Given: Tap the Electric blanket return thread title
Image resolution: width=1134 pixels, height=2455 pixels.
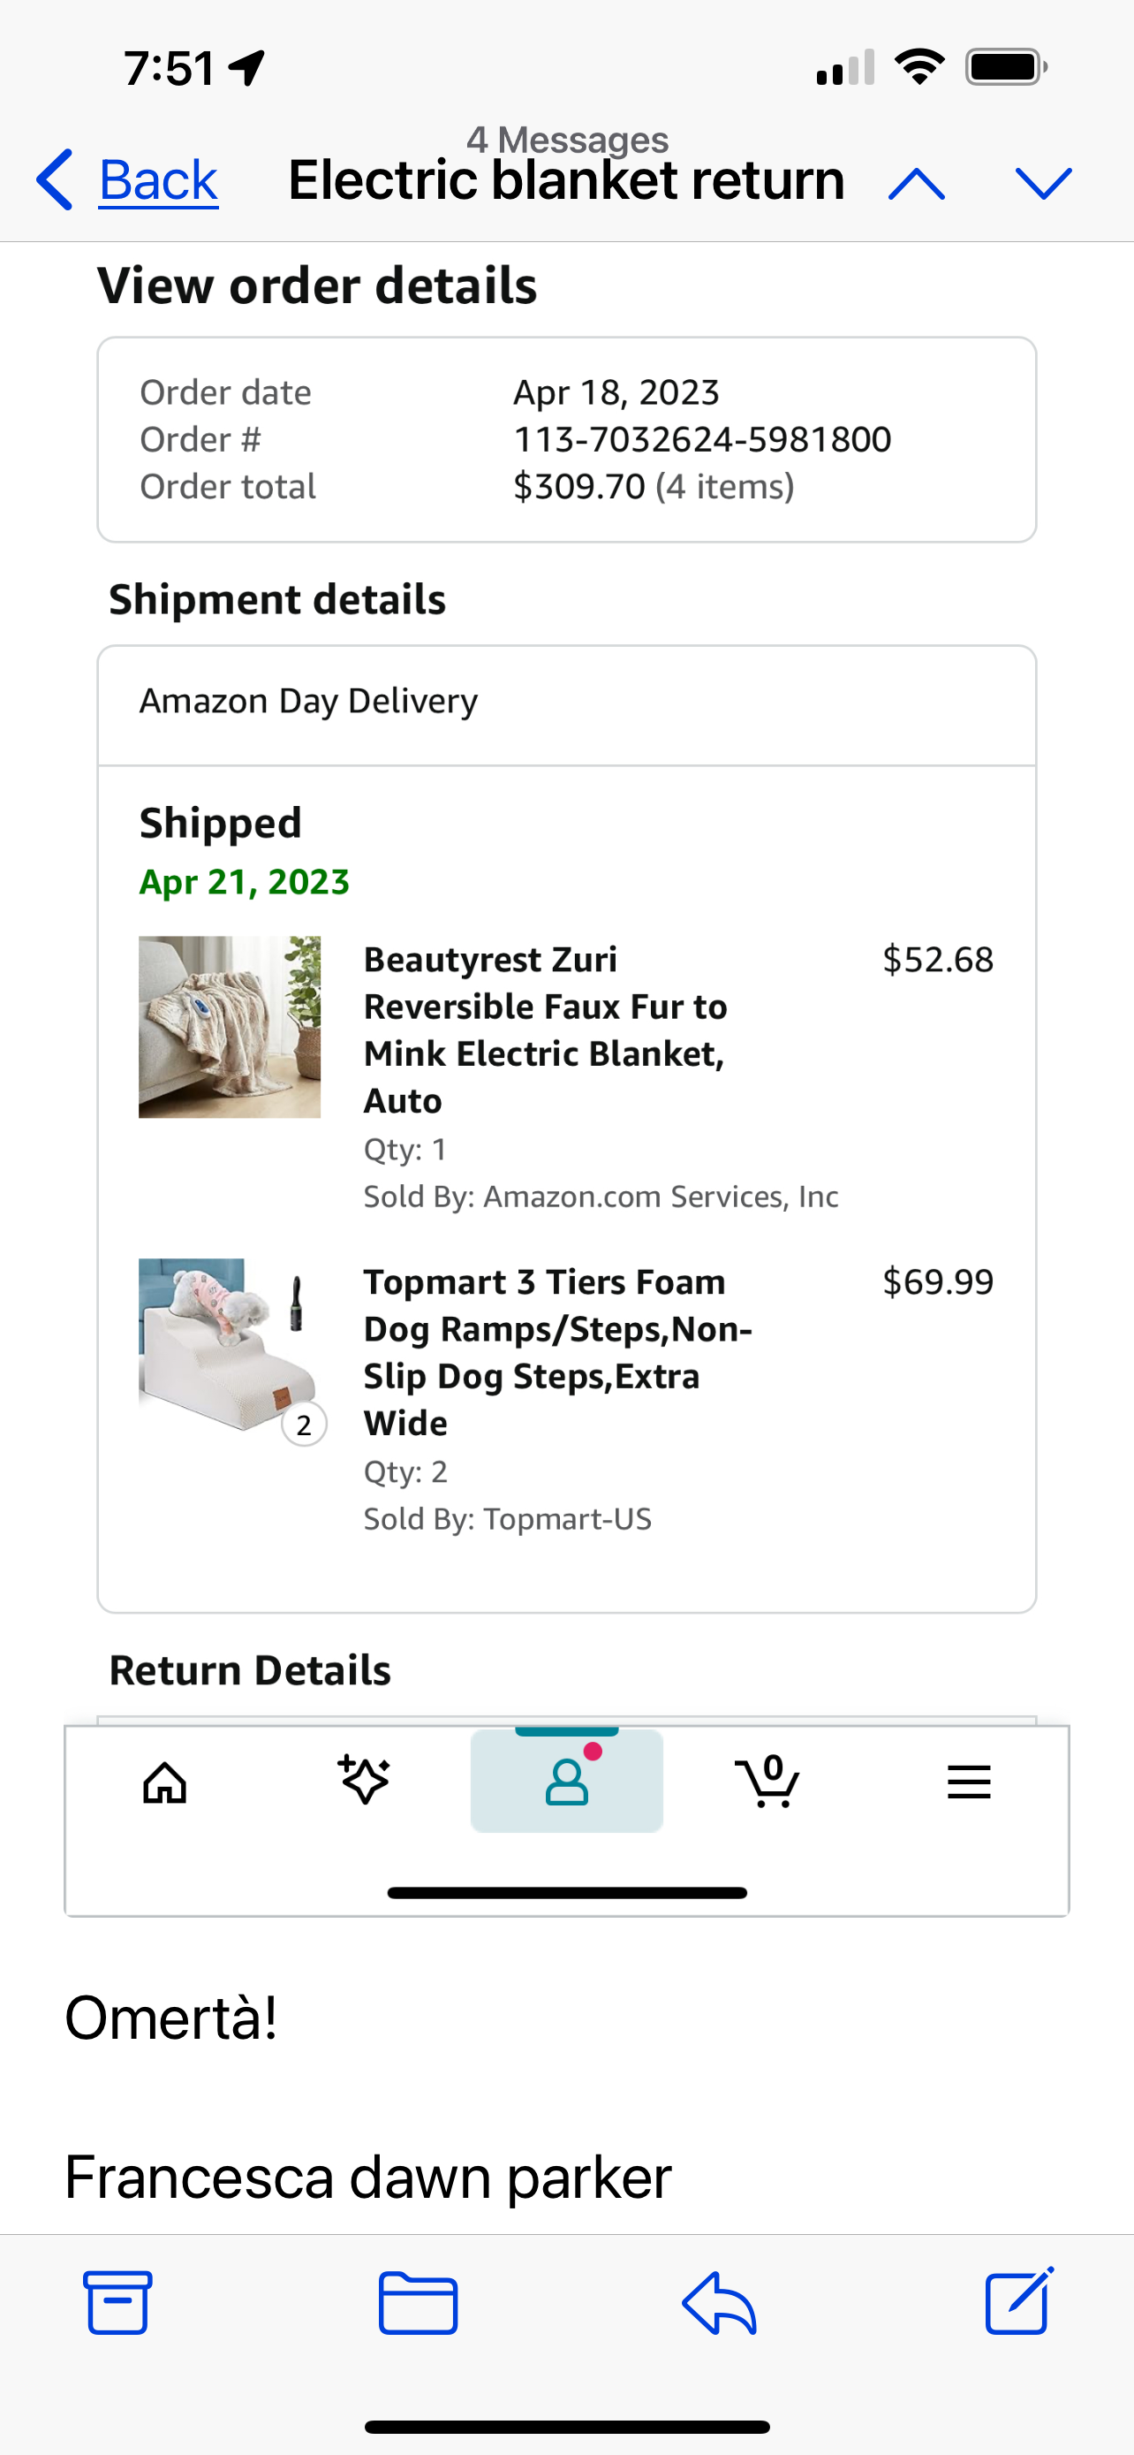Looking at the screenshot, I should click(566, 180).
